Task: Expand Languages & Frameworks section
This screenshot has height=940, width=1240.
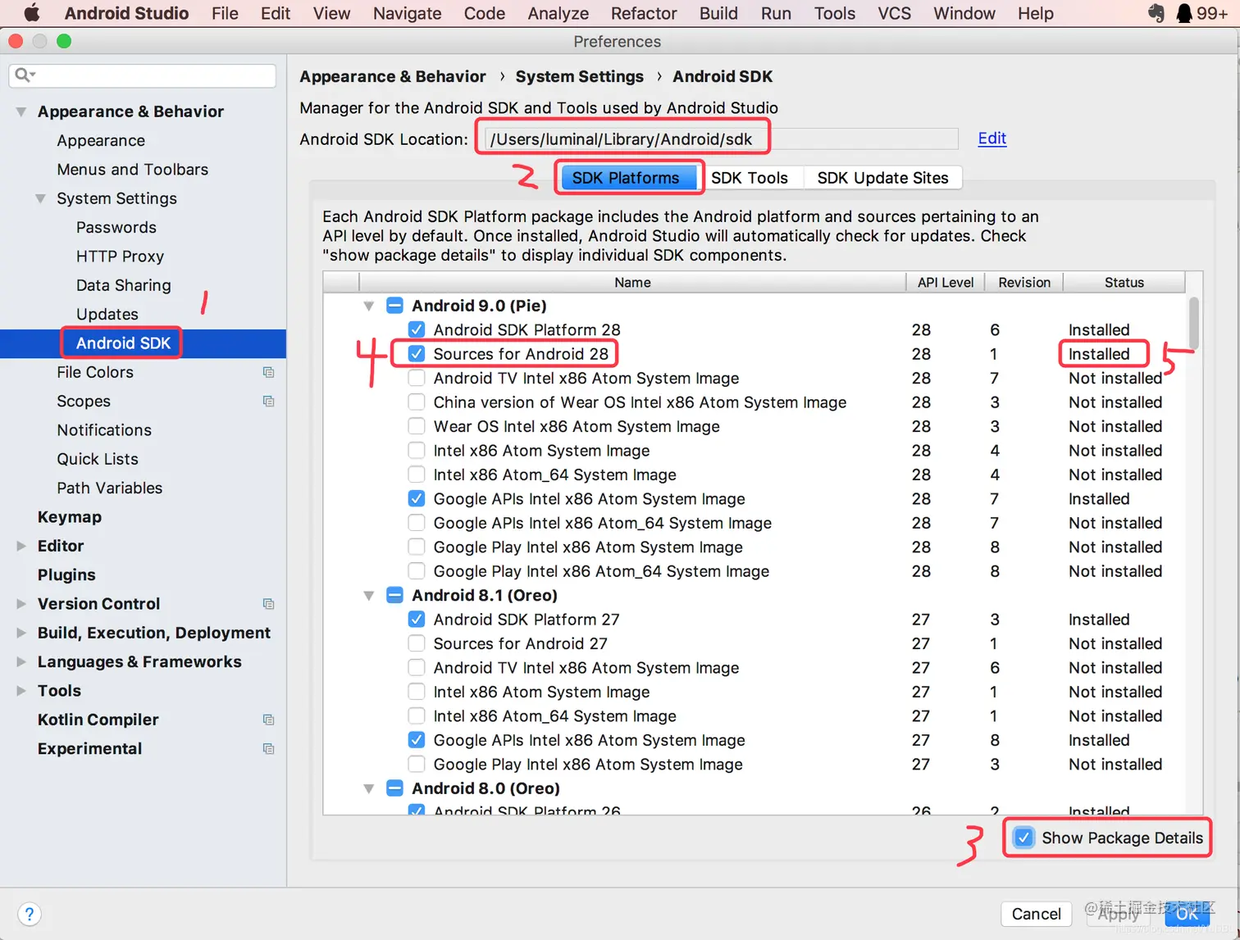Action: 21,661
